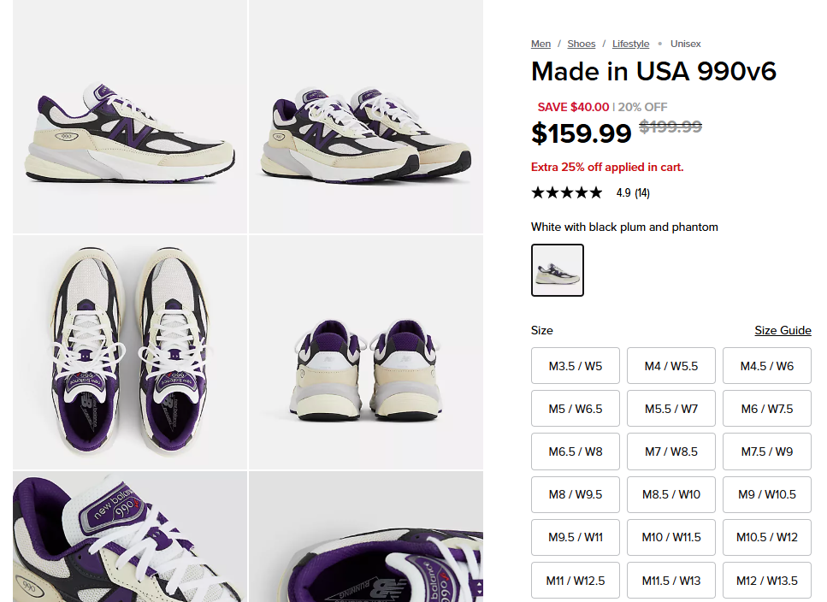View the angled pair shoe photo
This screenshot has height=602, width=827.
tap(366, 115)
